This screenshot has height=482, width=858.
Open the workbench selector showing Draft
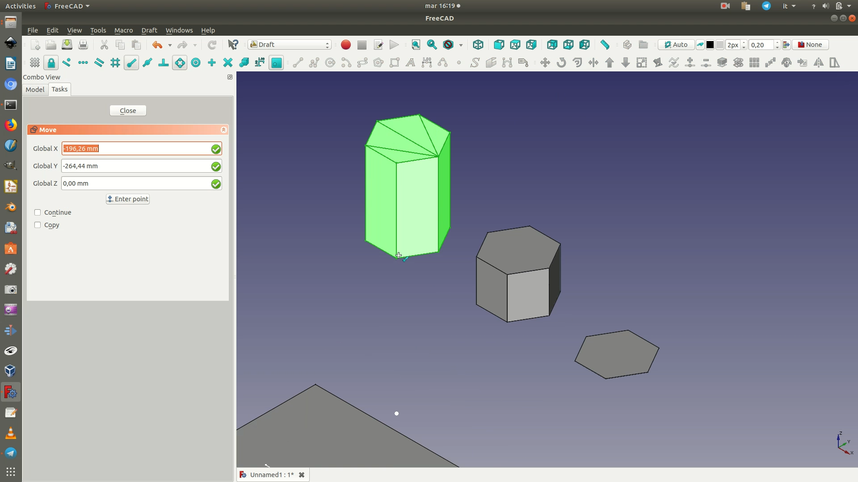pyautogui.click(x=290, y=45)
